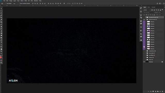Select the Horizontal Type tool
The width and height of the screenshot is (165, 93).
pyautogui.click(x=1, y=42)
